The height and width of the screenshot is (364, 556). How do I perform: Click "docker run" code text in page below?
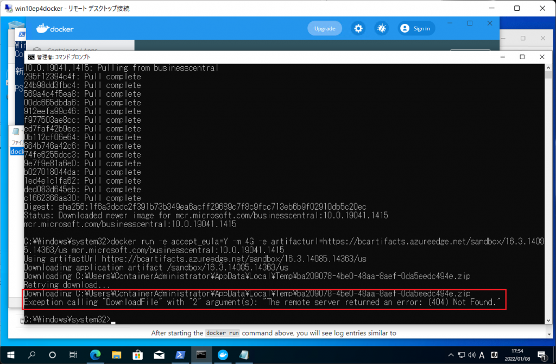[223, 333]
